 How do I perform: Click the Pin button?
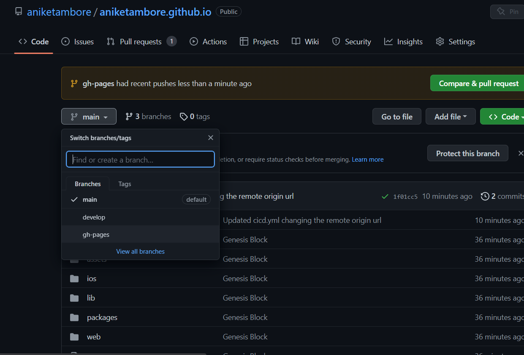pos(508,12)
